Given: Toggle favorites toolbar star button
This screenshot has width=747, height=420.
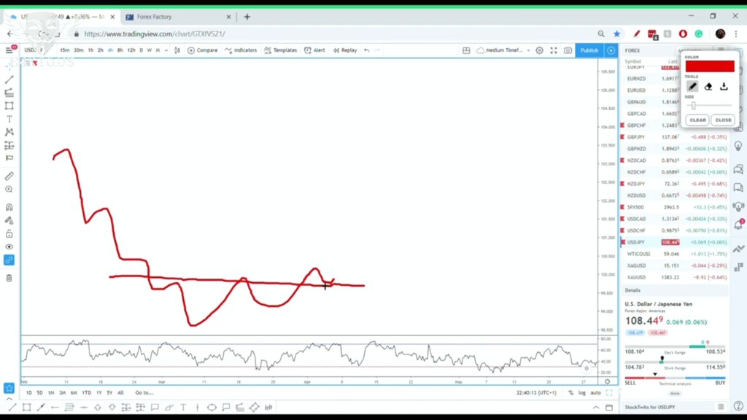Looking at the screenshot, I should coord(9,389).
